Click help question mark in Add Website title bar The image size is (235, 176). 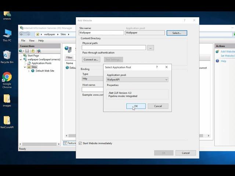(184, 20)
